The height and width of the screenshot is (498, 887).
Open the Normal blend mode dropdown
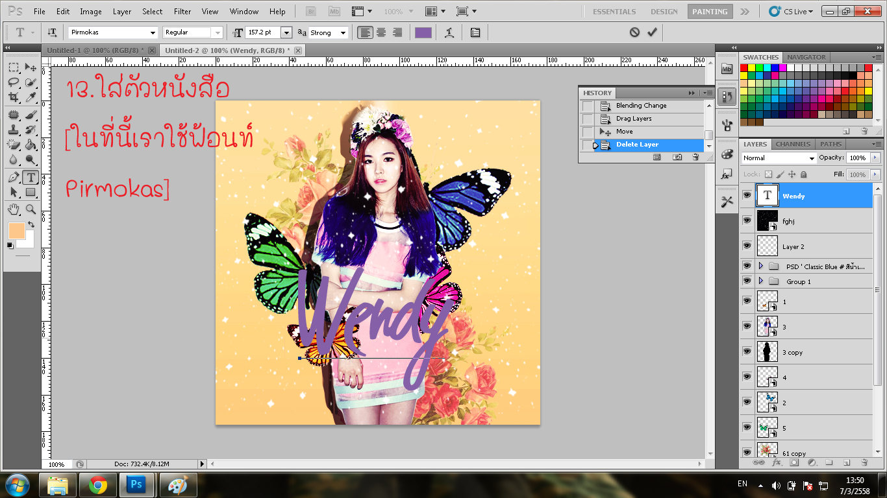coord(779,158)
